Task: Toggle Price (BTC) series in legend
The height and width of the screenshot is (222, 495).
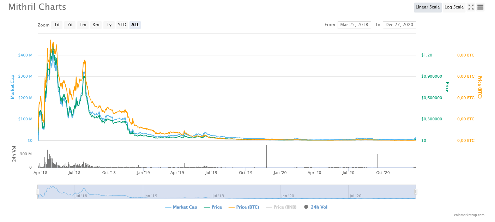Action: pos(244,207)
